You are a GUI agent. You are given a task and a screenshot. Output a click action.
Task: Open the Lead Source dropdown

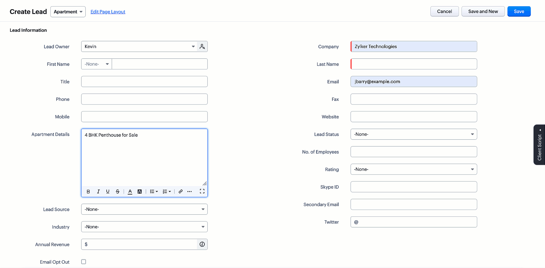point(144,209)
